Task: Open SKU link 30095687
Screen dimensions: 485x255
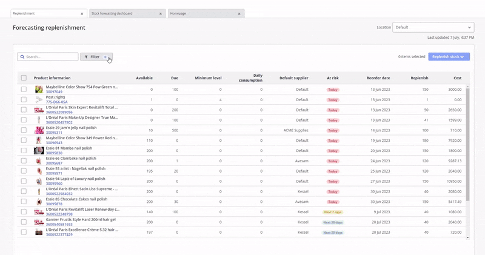Action: coord(54,164)
